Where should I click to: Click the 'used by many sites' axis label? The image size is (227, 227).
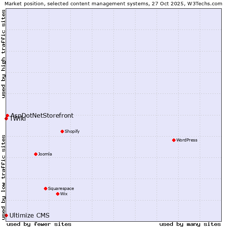[x=190, y=224]
